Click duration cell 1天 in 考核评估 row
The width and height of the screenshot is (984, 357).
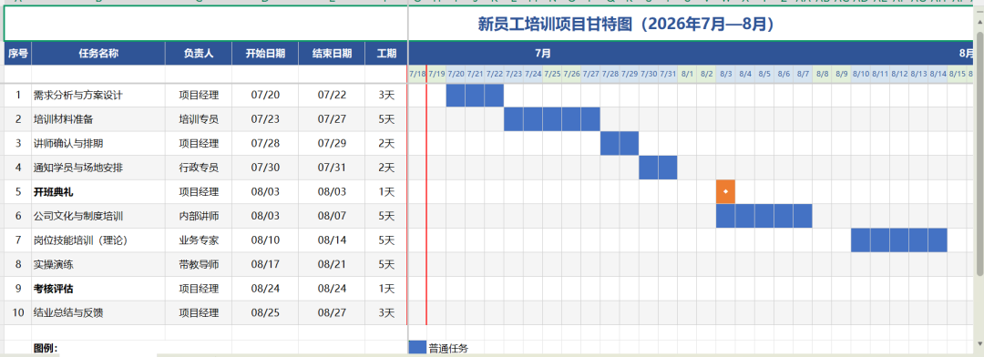tap(386, 289)
